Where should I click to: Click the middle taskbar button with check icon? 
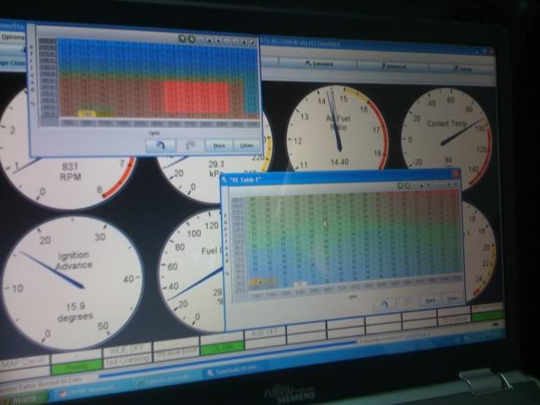point(165,381)
